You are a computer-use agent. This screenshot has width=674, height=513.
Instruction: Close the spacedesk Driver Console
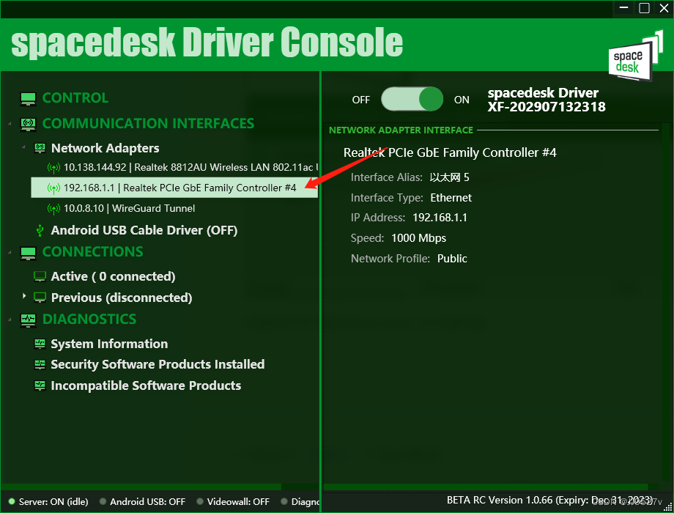pos(664,8)
